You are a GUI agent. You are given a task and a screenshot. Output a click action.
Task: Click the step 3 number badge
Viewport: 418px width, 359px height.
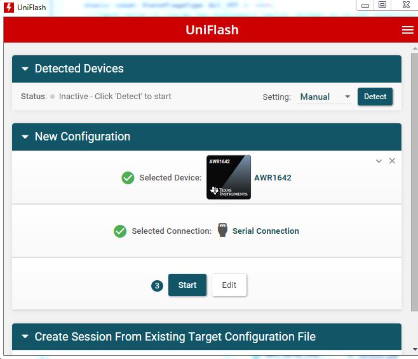[x=157, y=286]
